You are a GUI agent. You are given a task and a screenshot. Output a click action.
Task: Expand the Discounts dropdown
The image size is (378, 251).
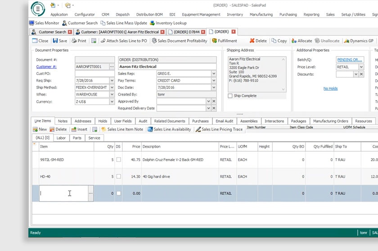[x=356, y=74]
